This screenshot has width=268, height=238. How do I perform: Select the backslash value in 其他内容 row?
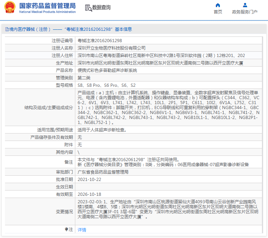78,152
